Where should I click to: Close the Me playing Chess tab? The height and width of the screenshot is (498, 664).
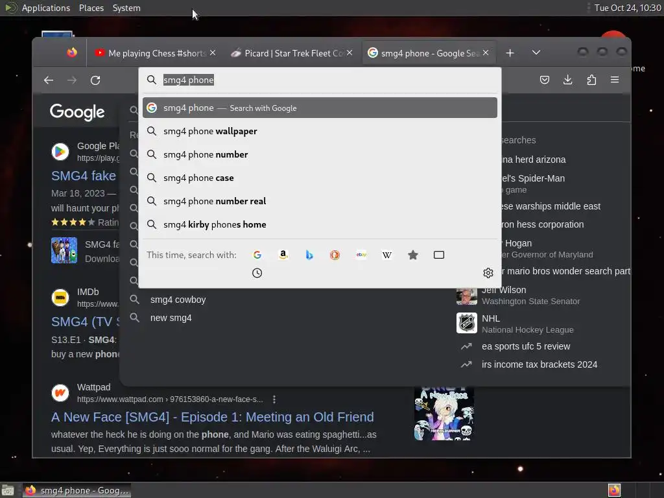(213, 53)
